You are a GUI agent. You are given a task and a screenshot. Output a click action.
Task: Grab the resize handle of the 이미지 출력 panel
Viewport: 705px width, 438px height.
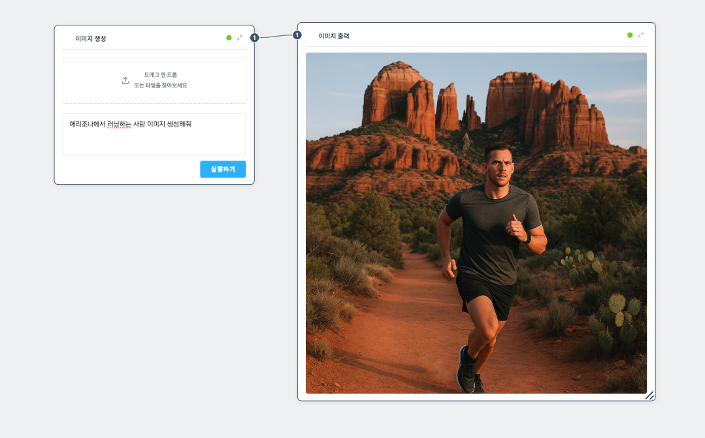[649, 395]
